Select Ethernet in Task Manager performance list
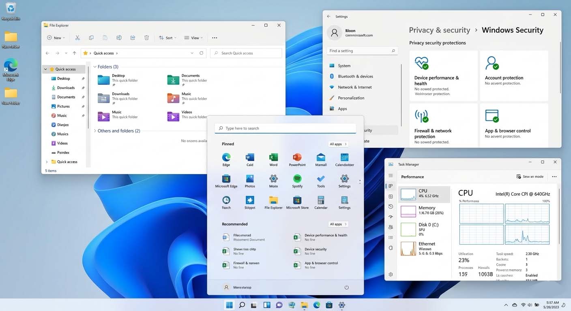The height and width of the screenshot is (311, 571). click(424, 248)
